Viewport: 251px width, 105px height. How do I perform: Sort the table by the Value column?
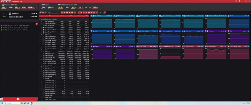(x=62, y=16)
